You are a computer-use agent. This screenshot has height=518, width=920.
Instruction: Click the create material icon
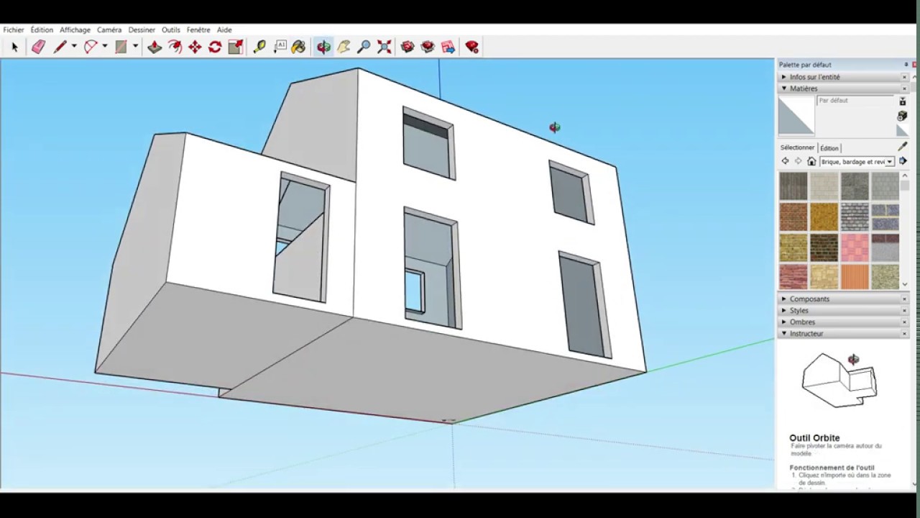903,116
